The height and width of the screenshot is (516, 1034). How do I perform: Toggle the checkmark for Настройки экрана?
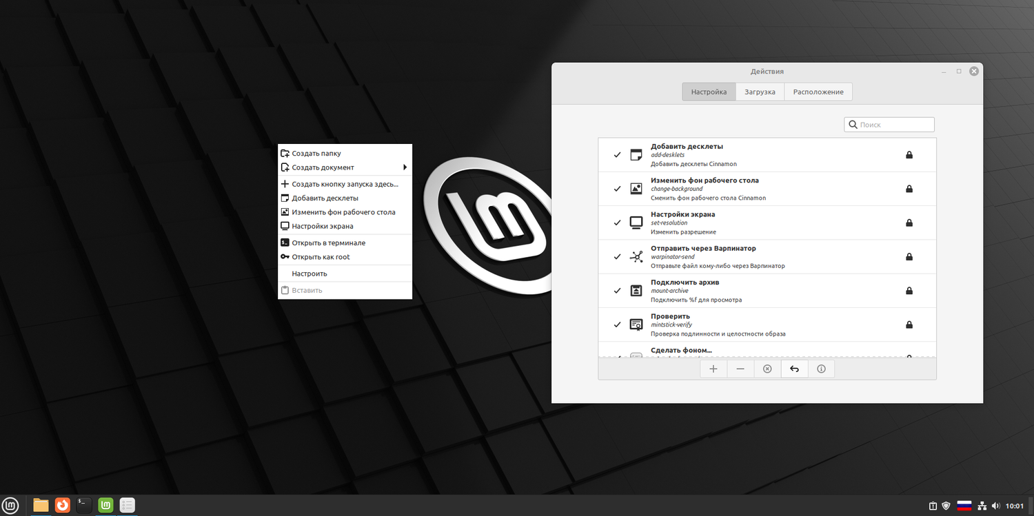pyautogui.click(x=617, y=223)
